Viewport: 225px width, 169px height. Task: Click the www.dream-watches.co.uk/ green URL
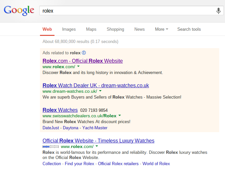(70, 91)
